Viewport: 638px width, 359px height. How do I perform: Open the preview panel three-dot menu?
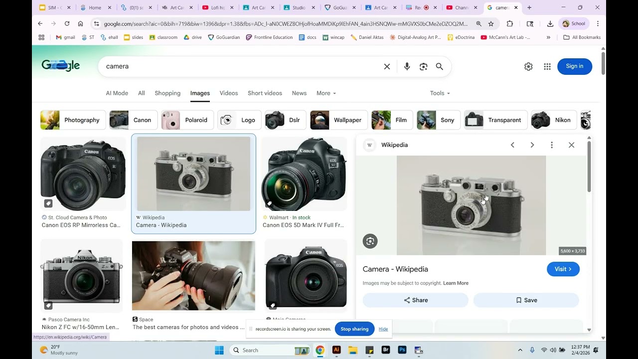551,145
